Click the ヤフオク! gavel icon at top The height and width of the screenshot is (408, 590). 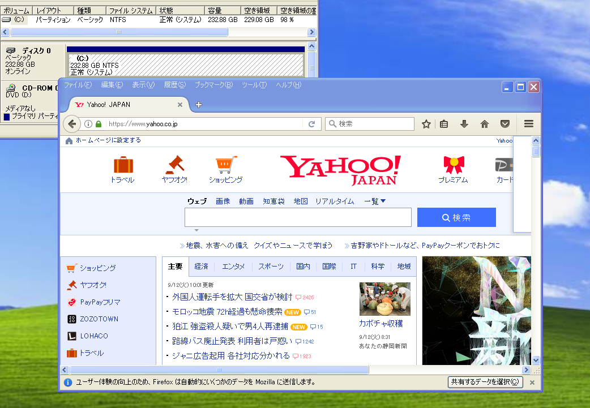click(x=174, y=165)
